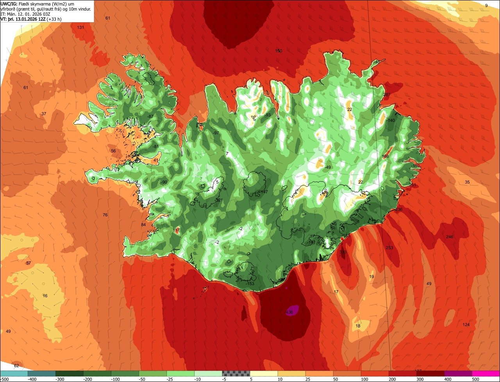Click the '-500' legend label
The image size is (500, 382).
(x=5, y=379)
